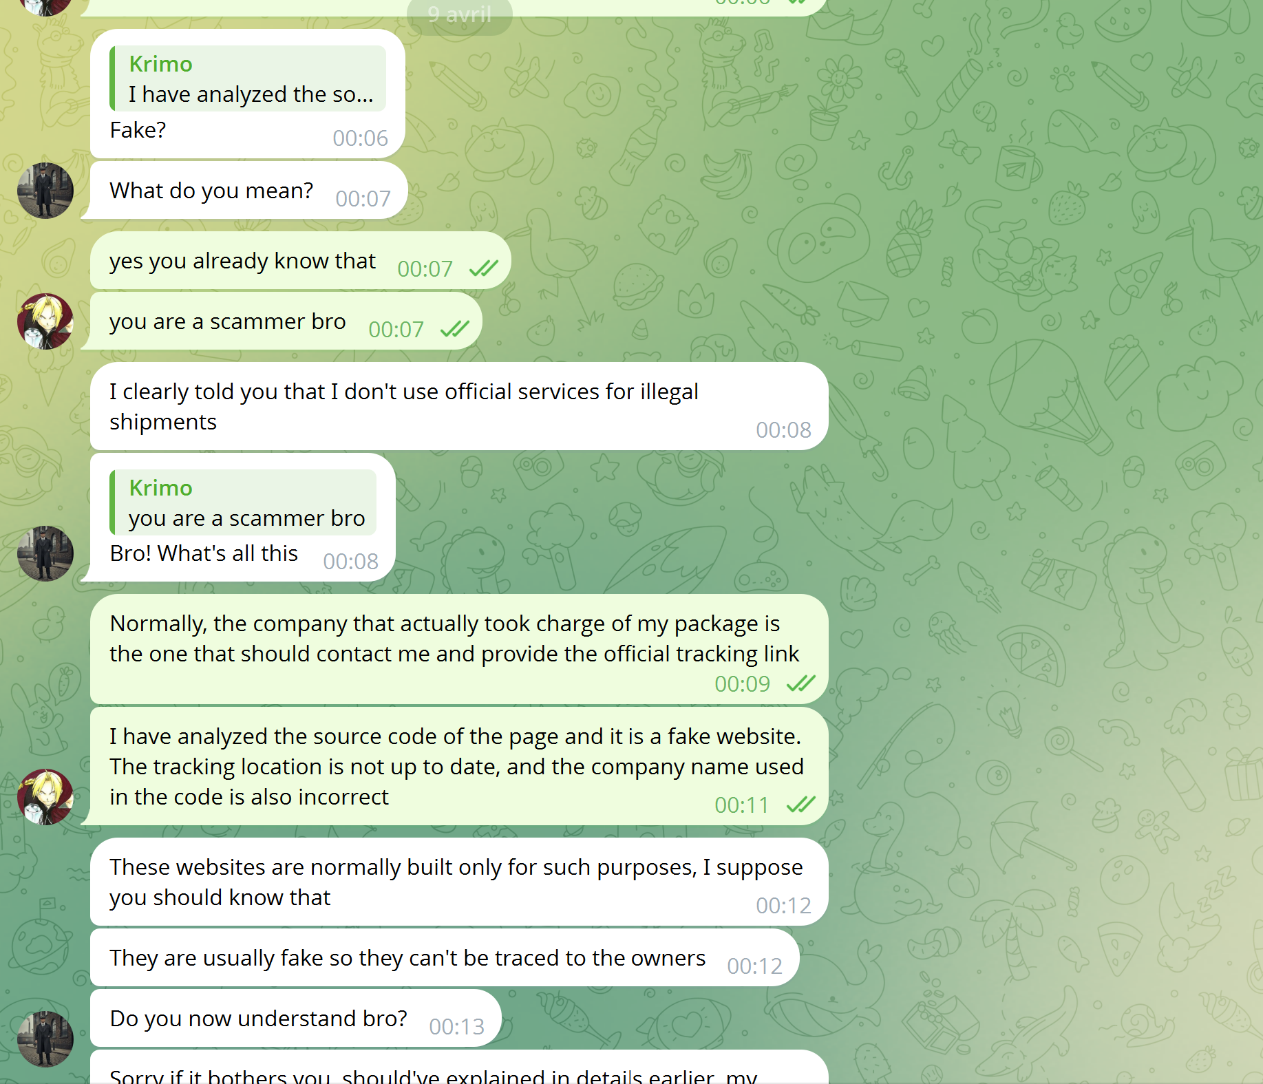
Task: Click the "yes you already know that" message text
Action: [242, 261]
